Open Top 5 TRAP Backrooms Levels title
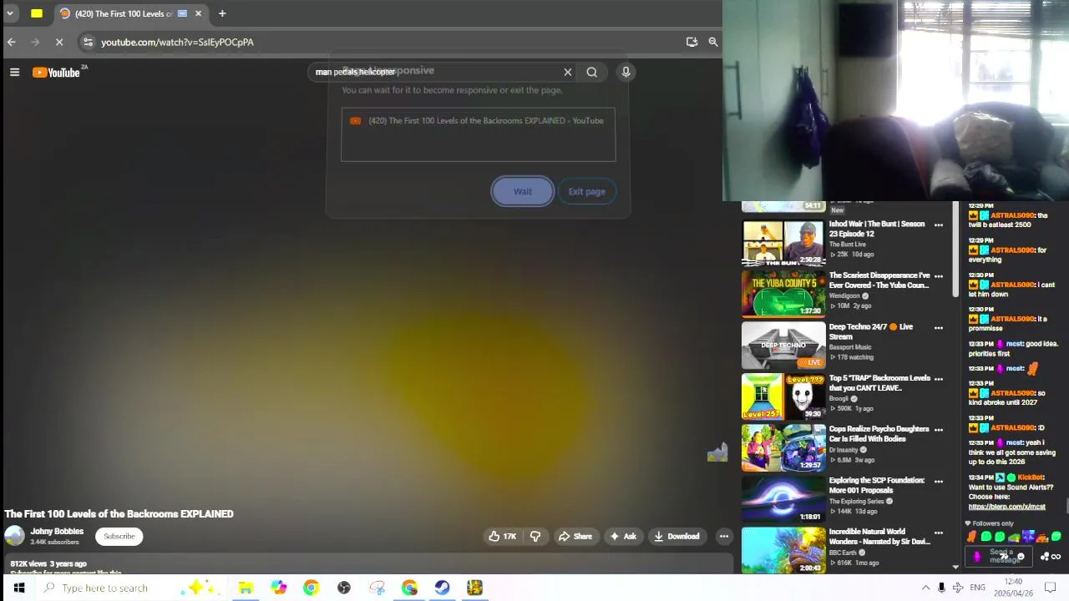Image resolution: width=1069 pixels, height=601 pixels. 879,383
